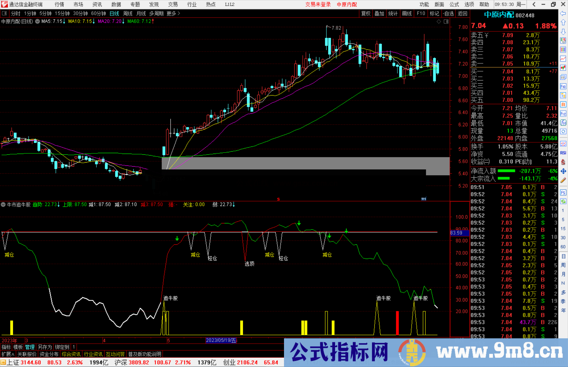Open the intraday line chart icon
Viewport: 568px width, 367px height.
563,59
